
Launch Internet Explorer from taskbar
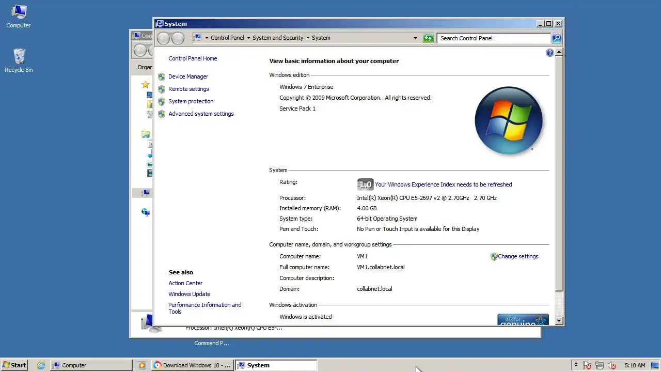tap(41, 365)
